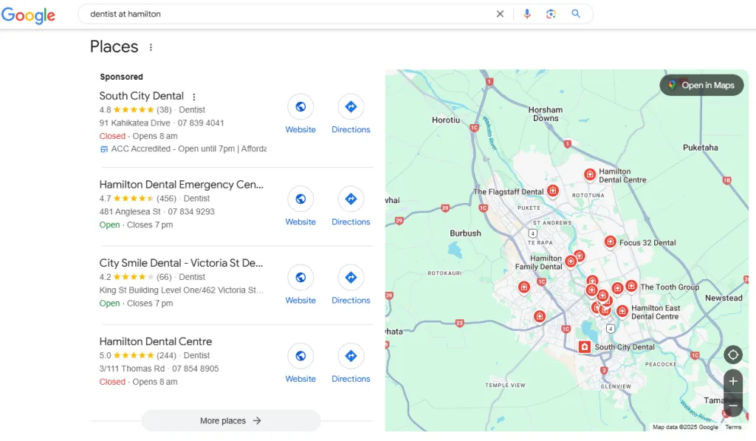Viewport: 756px width, 441px height.
Task: Start voice search with microphone icon
Action: (527, 14)
